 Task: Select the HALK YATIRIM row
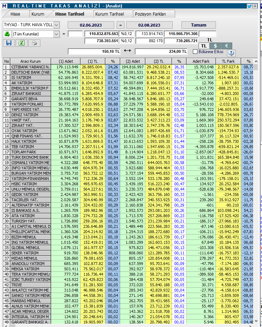[x=128, y=141]
